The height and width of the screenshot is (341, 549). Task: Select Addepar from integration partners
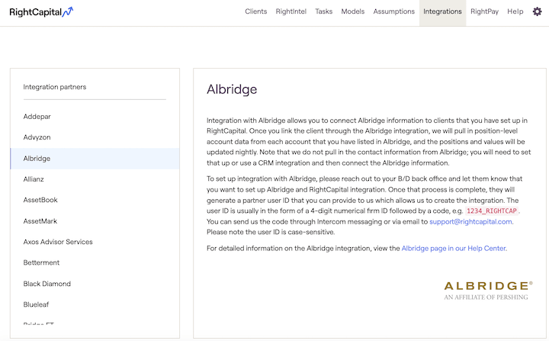tap(37, 117)
